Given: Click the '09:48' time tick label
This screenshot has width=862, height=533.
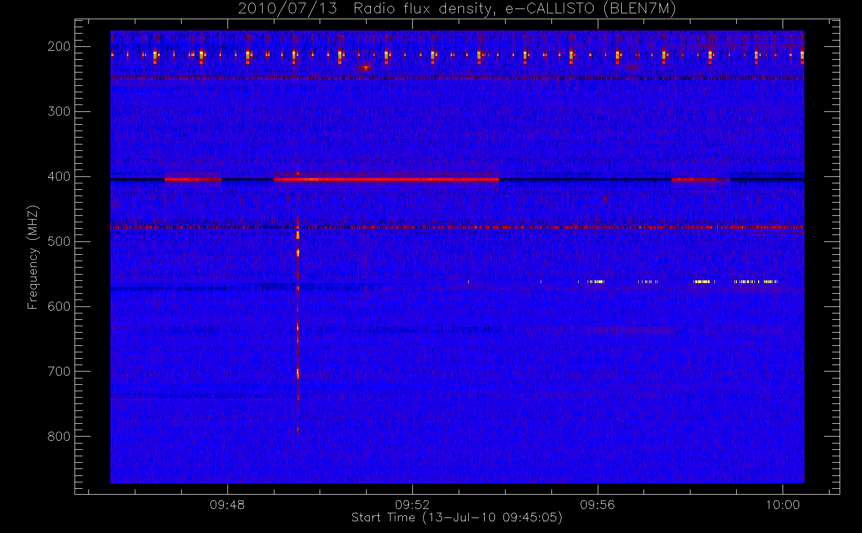Looking at the screenshot, I should pos(227,505).
